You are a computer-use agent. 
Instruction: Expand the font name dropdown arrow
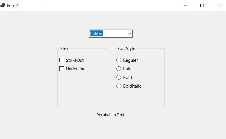129,34
